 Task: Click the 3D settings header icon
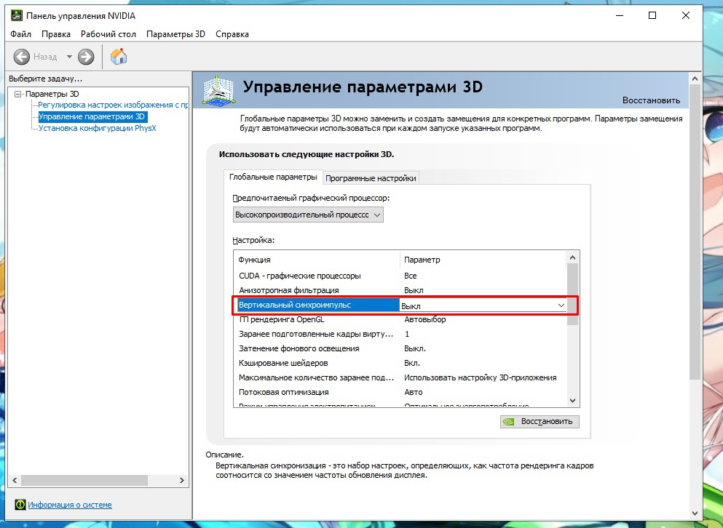coord(219,90)
